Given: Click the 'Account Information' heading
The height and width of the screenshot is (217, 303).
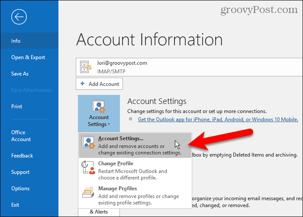Looking at the screenshot, I should [150, 39].
